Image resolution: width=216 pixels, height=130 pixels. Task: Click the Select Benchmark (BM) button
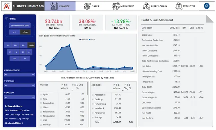point(20,25)
